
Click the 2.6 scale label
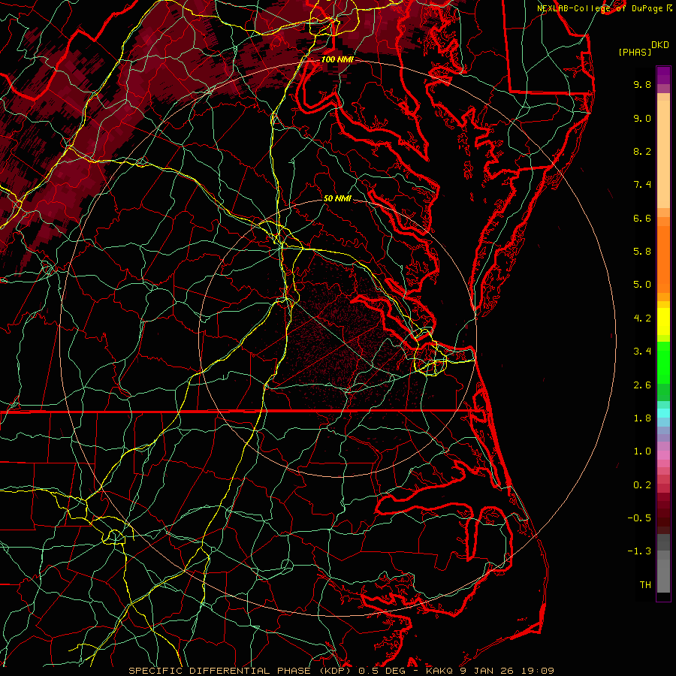pyautogui.click(x=642, y=385)
